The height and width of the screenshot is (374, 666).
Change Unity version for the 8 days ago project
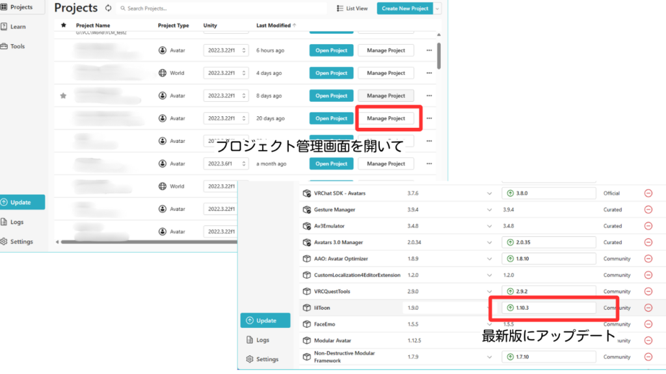pyautogui.click(x=226, y=96)
